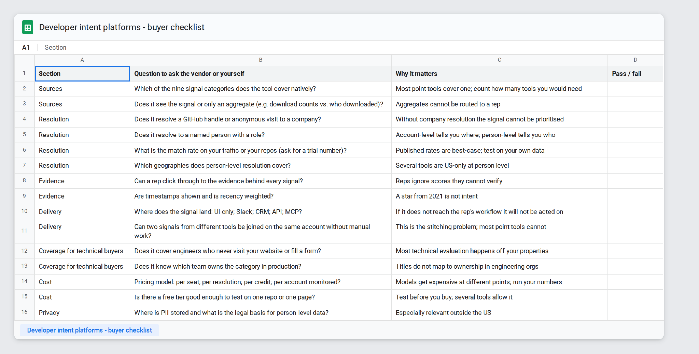699x354 pixels.
Task: Click 'Where does the signal land' cell
Action: (261, 211)
